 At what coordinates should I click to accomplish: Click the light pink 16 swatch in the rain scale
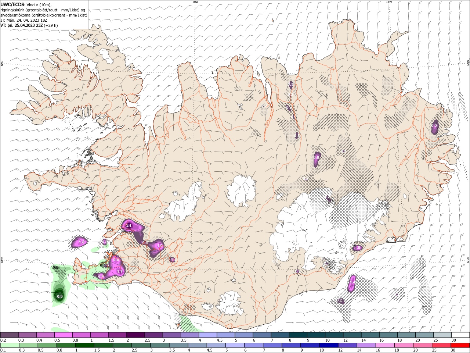pos(385,345)
